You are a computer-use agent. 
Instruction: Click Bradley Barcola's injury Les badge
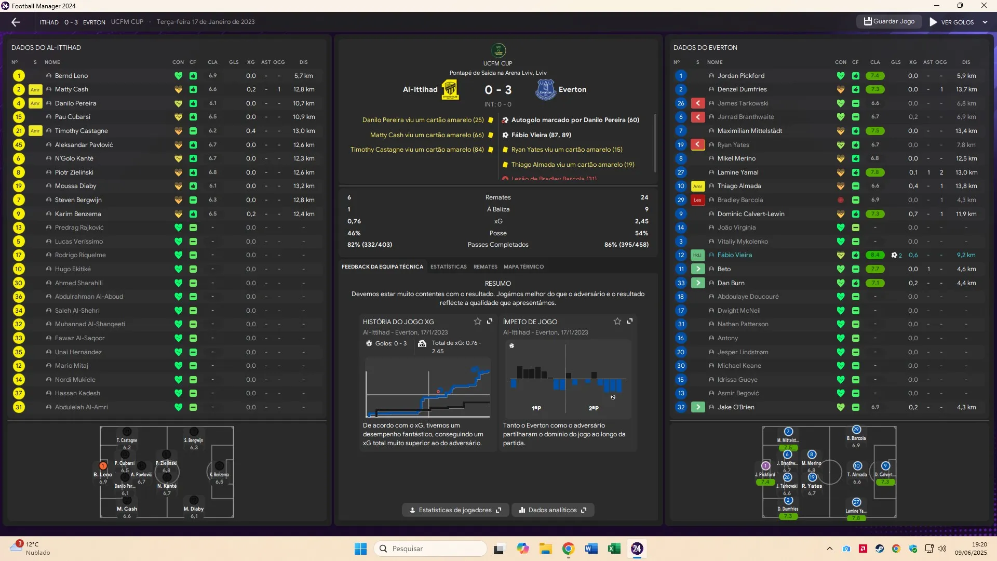pyautogui.click(x=697, y=200)
